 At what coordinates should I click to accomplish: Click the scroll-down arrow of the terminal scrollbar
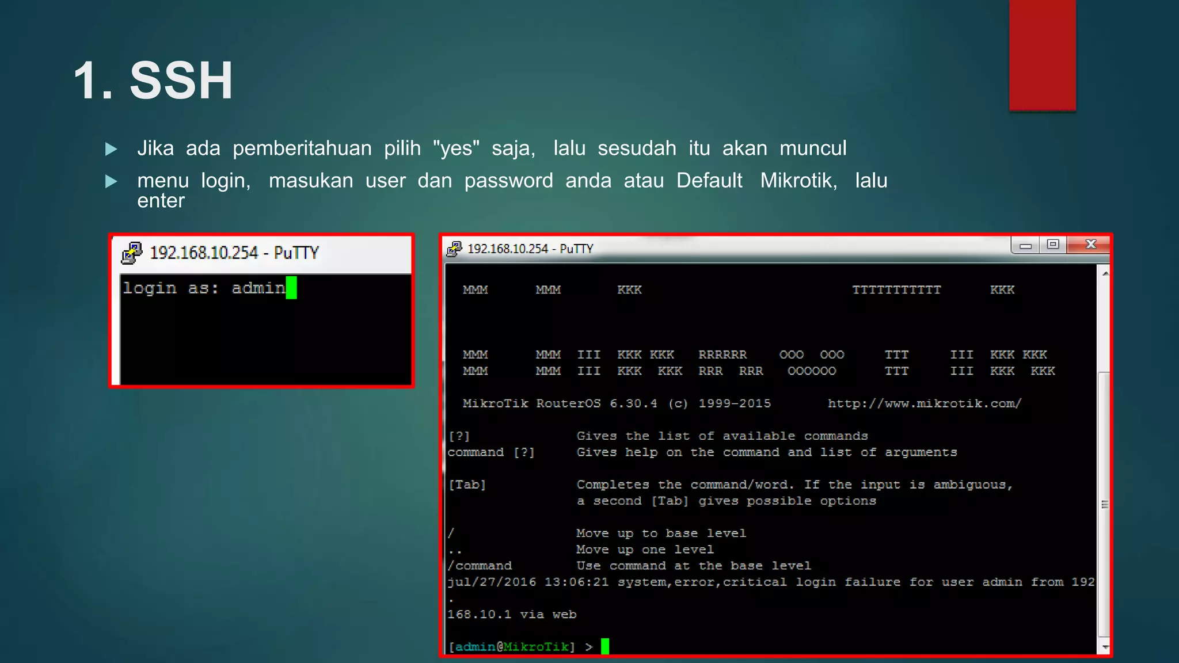pos(1105,647)
